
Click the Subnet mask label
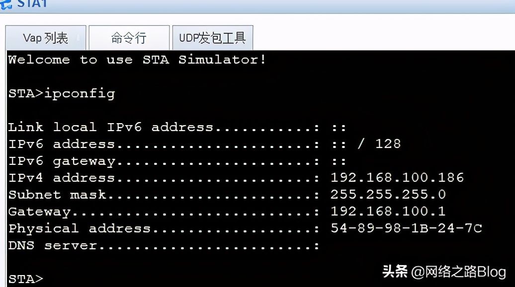pyautogui.click(x=57, y=195)
